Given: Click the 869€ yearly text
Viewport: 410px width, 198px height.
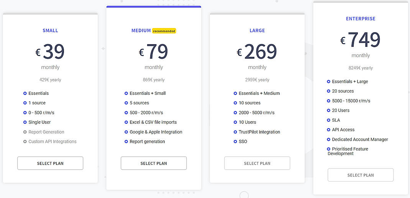Looking at the screenshot, I should tap(154, 80).
